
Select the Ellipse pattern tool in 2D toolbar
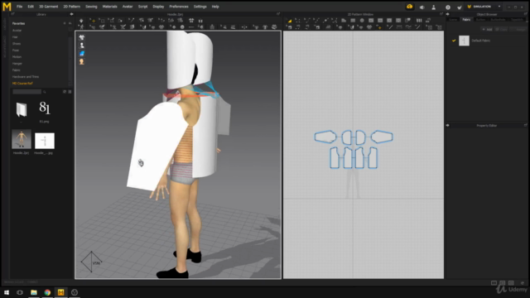click(362, 21)
